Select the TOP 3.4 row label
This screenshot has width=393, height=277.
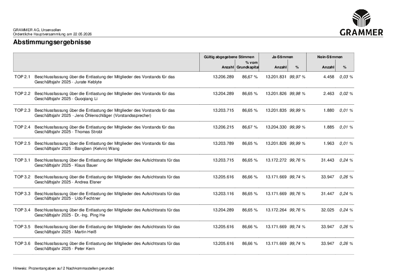[22, 210]
